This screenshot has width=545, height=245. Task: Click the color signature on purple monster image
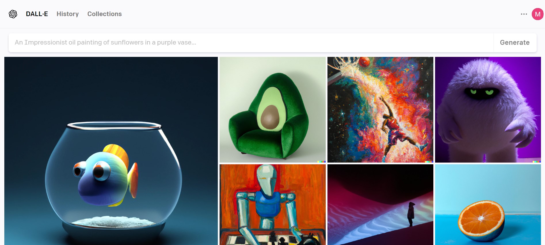pyautogui.click(x=537, y=162)
